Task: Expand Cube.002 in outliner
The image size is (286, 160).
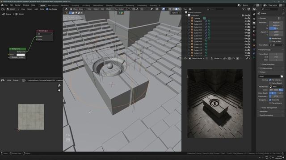Action: coord(189,21)
